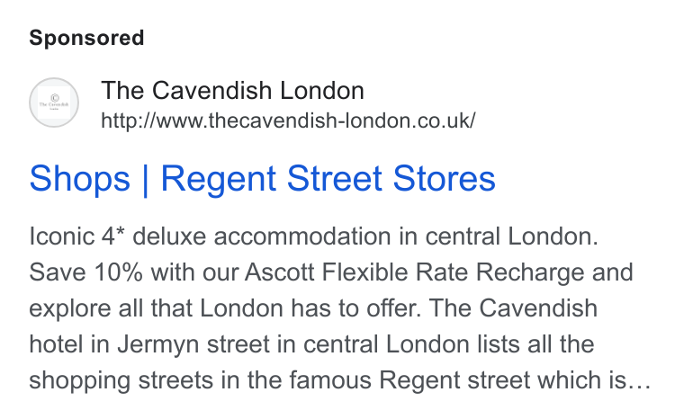Click the description line starting Iconic 4* deluxe
Image resolution: width=684 pixels, height=419 pixels.
(x=313, y=236)
